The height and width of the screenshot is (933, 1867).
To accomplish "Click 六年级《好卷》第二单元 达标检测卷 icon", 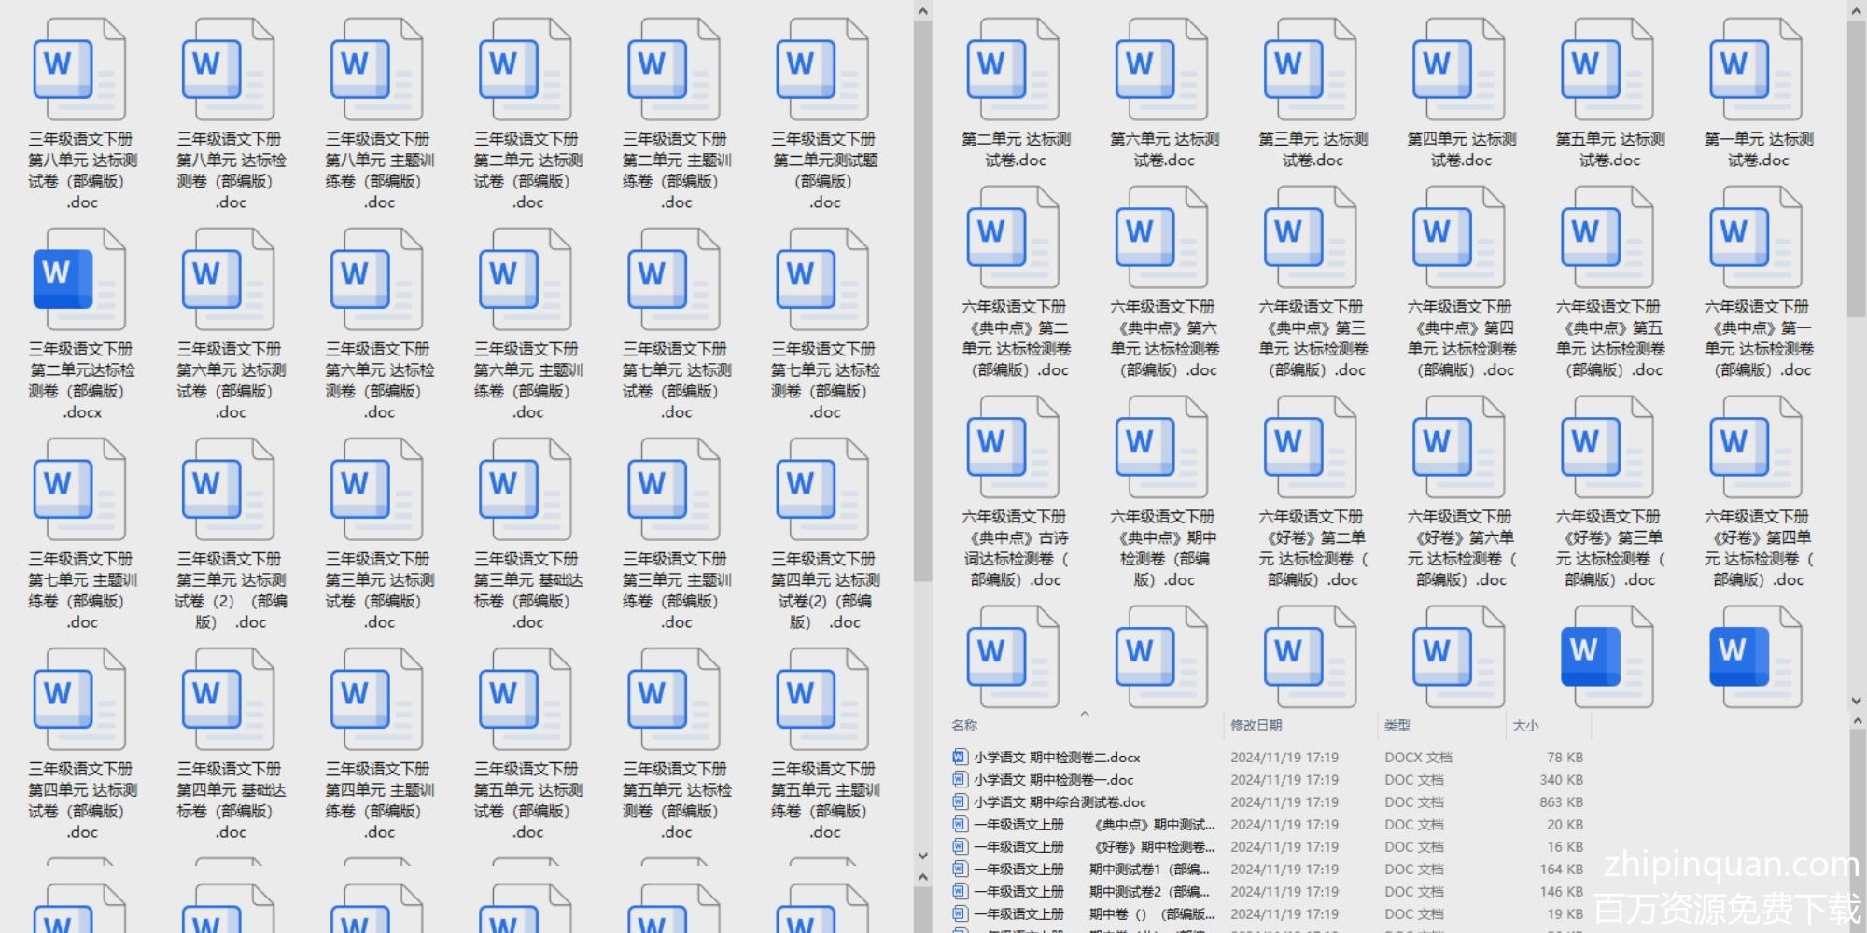I will pos(1311,447).
